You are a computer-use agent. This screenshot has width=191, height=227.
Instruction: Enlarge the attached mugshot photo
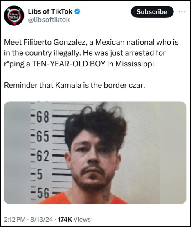(x=95, y=152)
